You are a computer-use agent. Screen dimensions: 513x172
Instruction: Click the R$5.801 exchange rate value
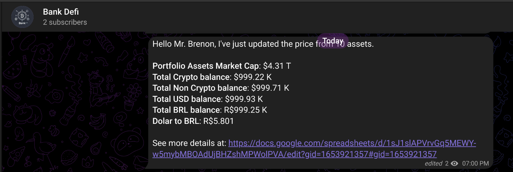[219, 121]
